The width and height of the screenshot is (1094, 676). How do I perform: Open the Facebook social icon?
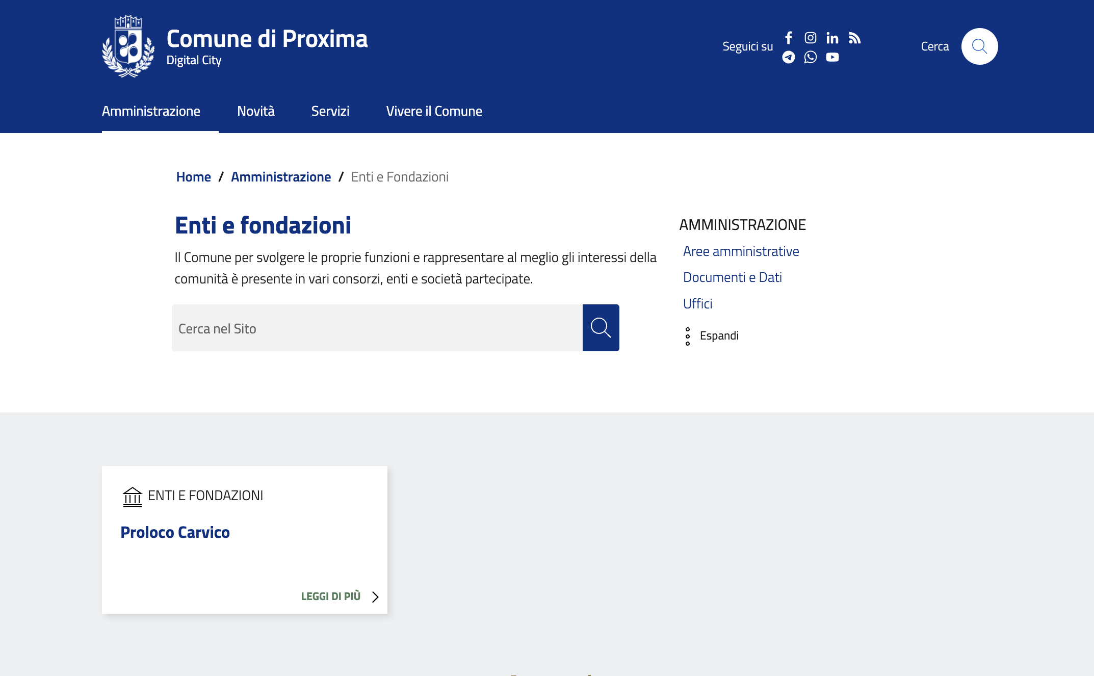coord(789,38)
